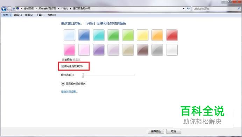Choose the red color swatch

[x=172, y=35]
